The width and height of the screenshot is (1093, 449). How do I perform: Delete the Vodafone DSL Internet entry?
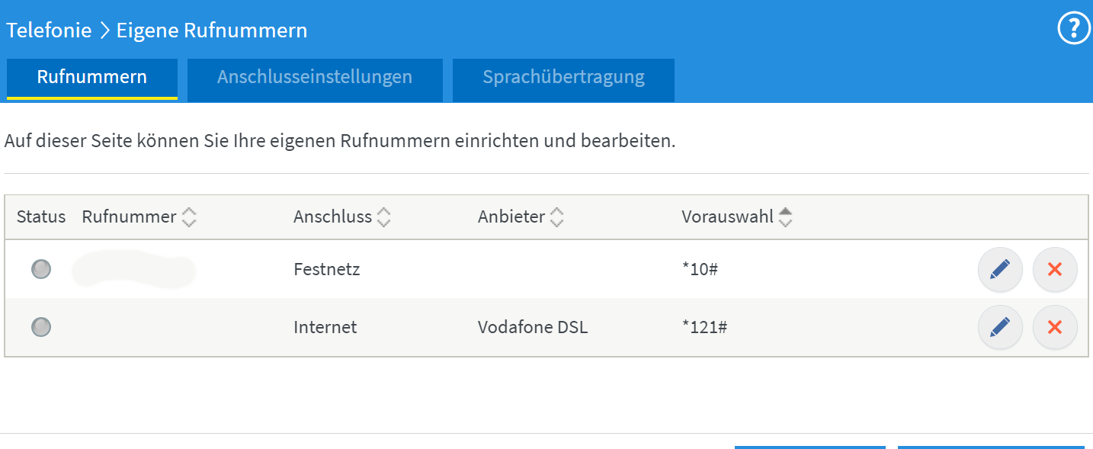point(1055,328)
